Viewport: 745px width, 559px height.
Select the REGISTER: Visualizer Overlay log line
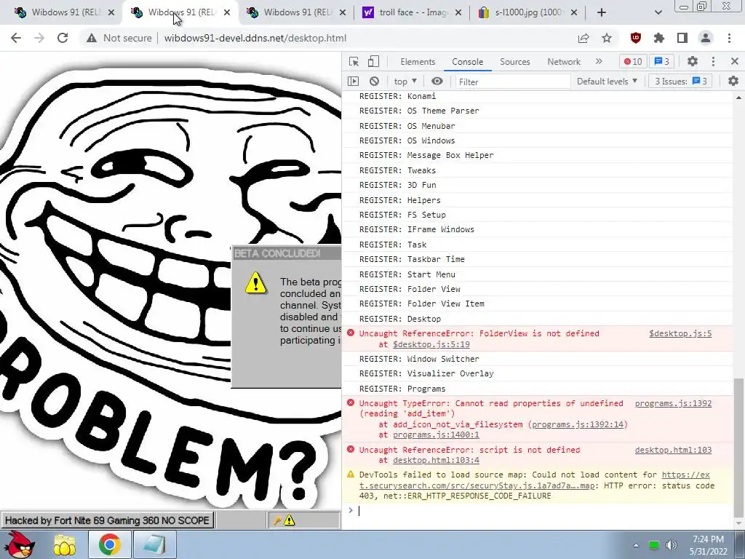[538, 373]
